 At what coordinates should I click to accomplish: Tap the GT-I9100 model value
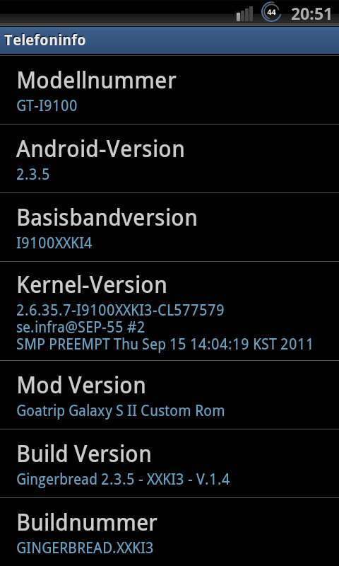[x=47, y=105]
